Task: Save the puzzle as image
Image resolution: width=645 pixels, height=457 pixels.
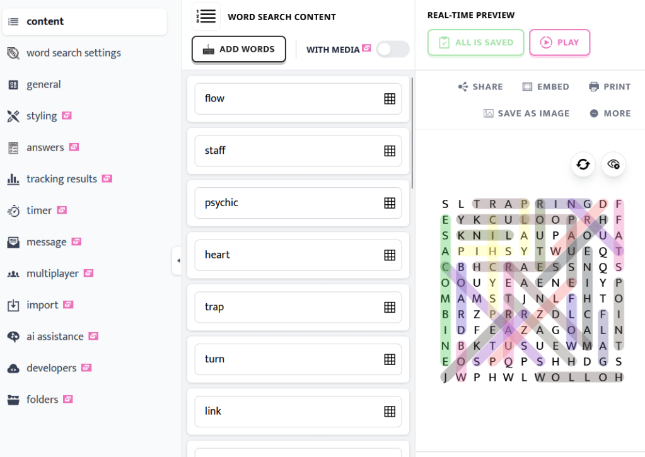Action: tap(526, 113)
